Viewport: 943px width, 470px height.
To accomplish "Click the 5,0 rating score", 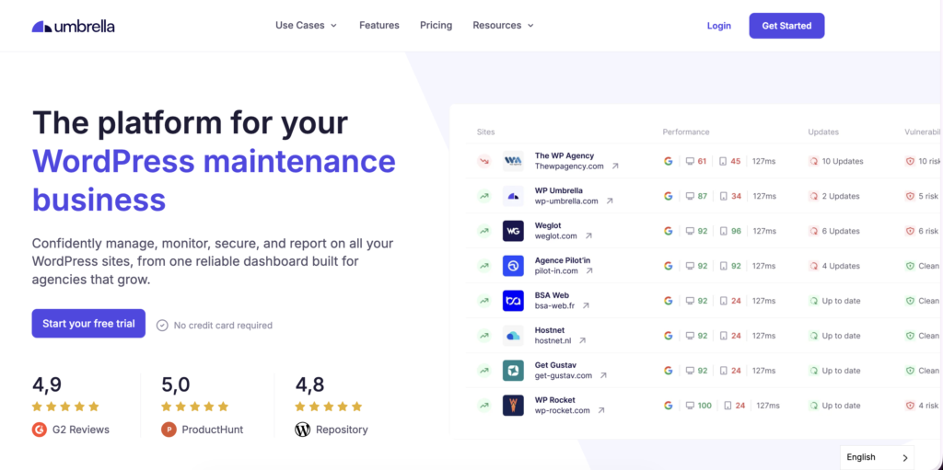I will pos(176,384).
